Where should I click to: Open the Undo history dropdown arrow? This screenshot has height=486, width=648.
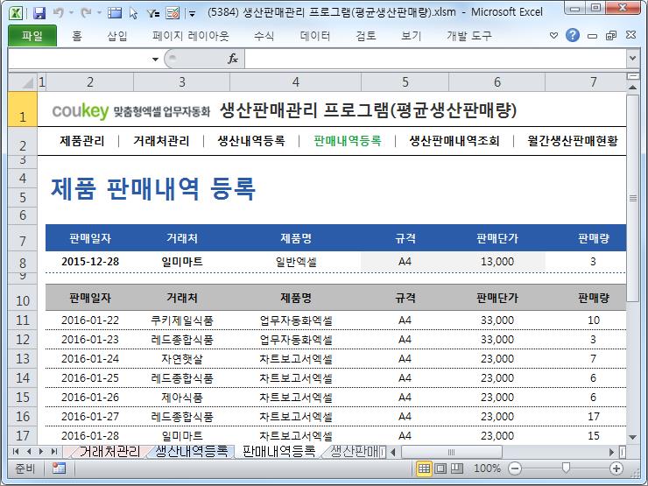point(71,13)
